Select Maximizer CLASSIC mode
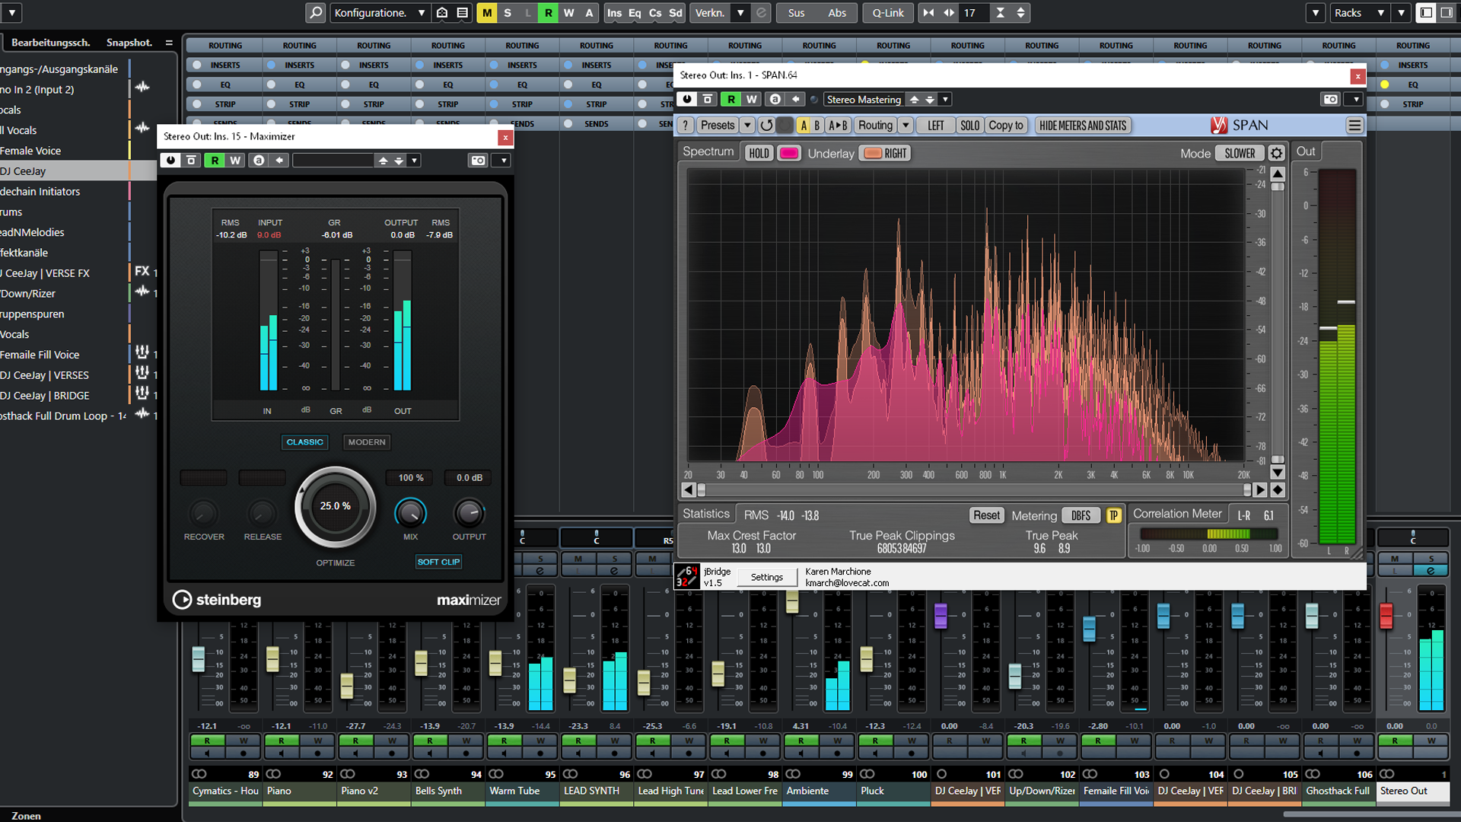 click(x=304, y=441)
